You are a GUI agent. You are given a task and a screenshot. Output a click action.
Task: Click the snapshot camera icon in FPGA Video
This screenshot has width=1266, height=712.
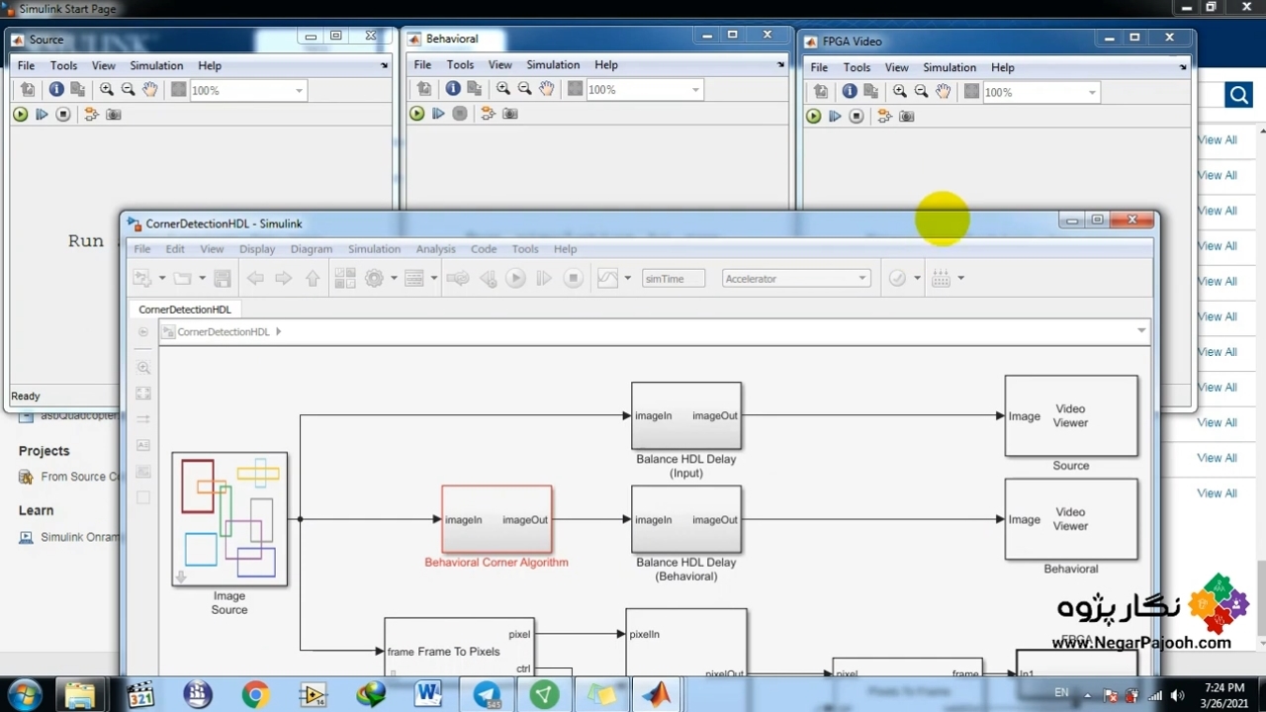click(906, 117)
